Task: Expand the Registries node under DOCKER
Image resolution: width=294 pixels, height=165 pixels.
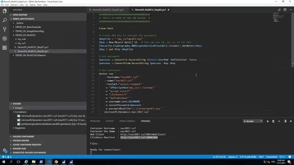Action: (x=20, y=128)
